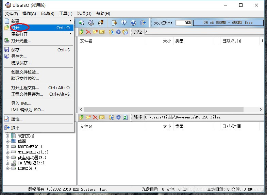Screen dimensions: 267x195
Task: Open the blue question-mark help icon
Action: 133,23
